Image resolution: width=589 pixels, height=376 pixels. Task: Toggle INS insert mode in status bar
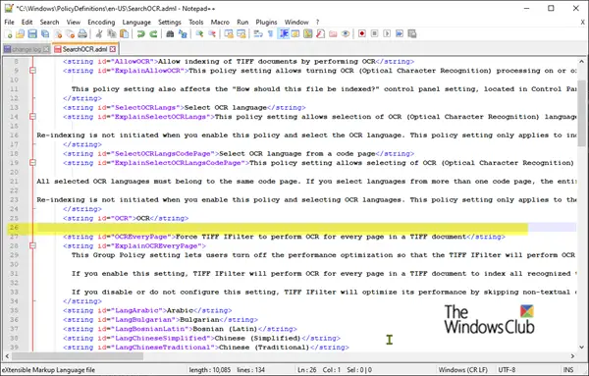click(x=568, y=370)
